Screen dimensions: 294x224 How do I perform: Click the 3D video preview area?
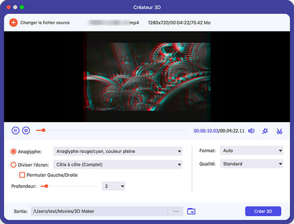pos(147,77)
